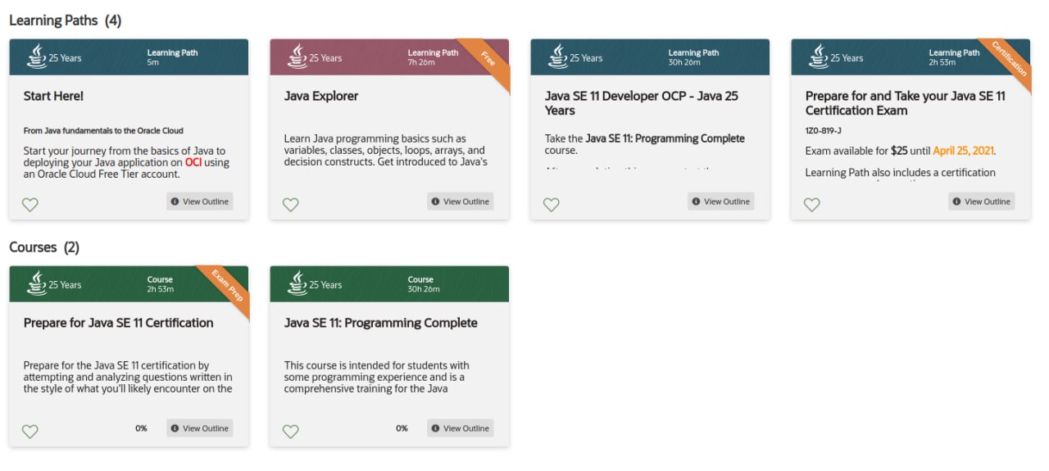Open the OCI link in Start Here! description

[193, 162]
